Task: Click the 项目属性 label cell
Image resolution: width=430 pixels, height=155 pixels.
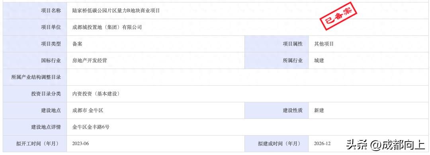Action: 277,44
